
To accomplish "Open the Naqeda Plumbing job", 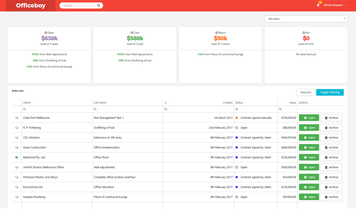I will click(x=309, y=197).
